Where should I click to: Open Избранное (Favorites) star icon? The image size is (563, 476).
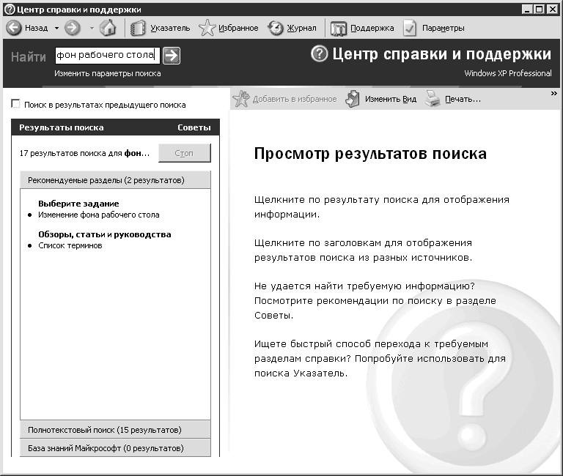click(x=207, y=29)
